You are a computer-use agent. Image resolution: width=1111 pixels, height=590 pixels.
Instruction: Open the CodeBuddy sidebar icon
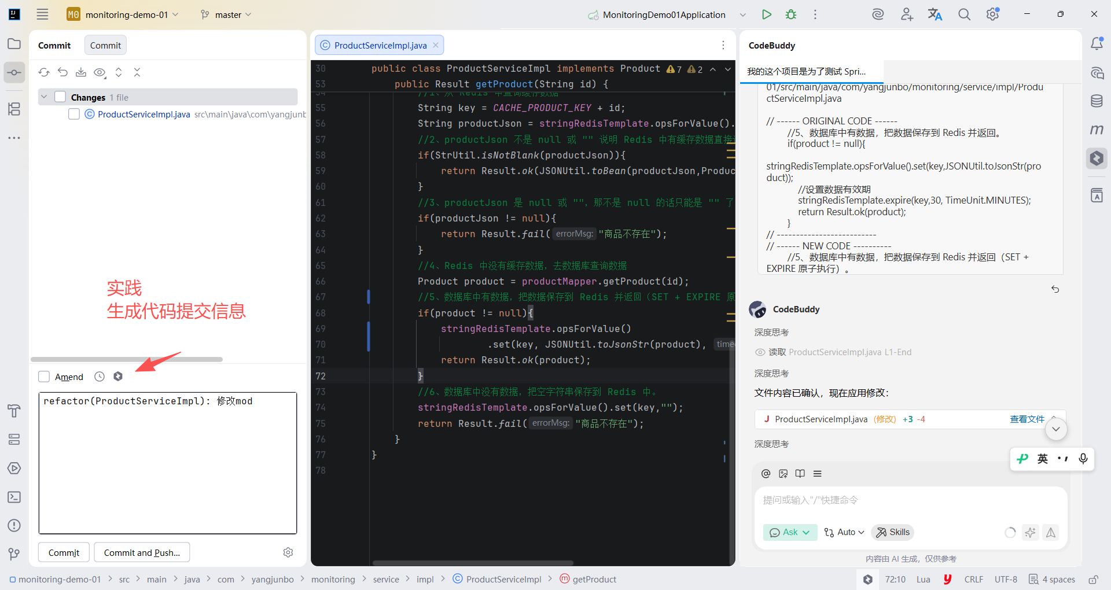(x=1097, y=158)
